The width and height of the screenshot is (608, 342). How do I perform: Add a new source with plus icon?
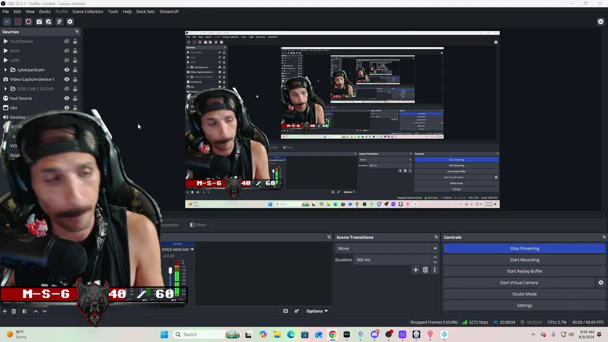[x=5, y=311]
